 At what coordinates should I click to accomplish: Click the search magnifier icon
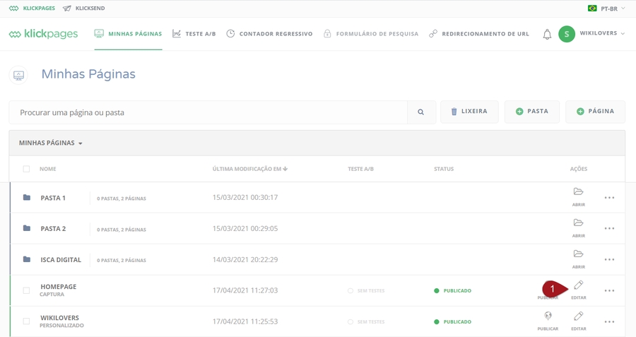(x=421, y=112)
